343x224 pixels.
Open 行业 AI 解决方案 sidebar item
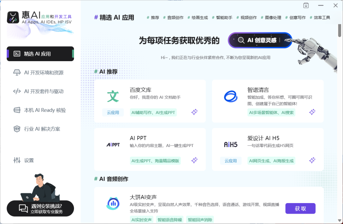[x=42, y=129]
